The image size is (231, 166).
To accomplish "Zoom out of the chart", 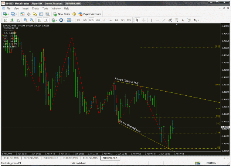I will click(32, 20).
